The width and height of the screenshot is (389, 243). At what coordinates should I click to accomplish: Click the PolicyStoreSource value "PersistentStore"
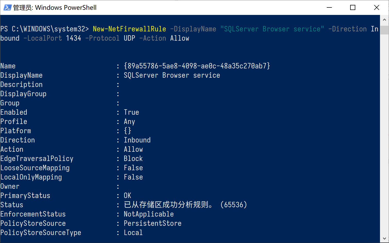[153, 223]
